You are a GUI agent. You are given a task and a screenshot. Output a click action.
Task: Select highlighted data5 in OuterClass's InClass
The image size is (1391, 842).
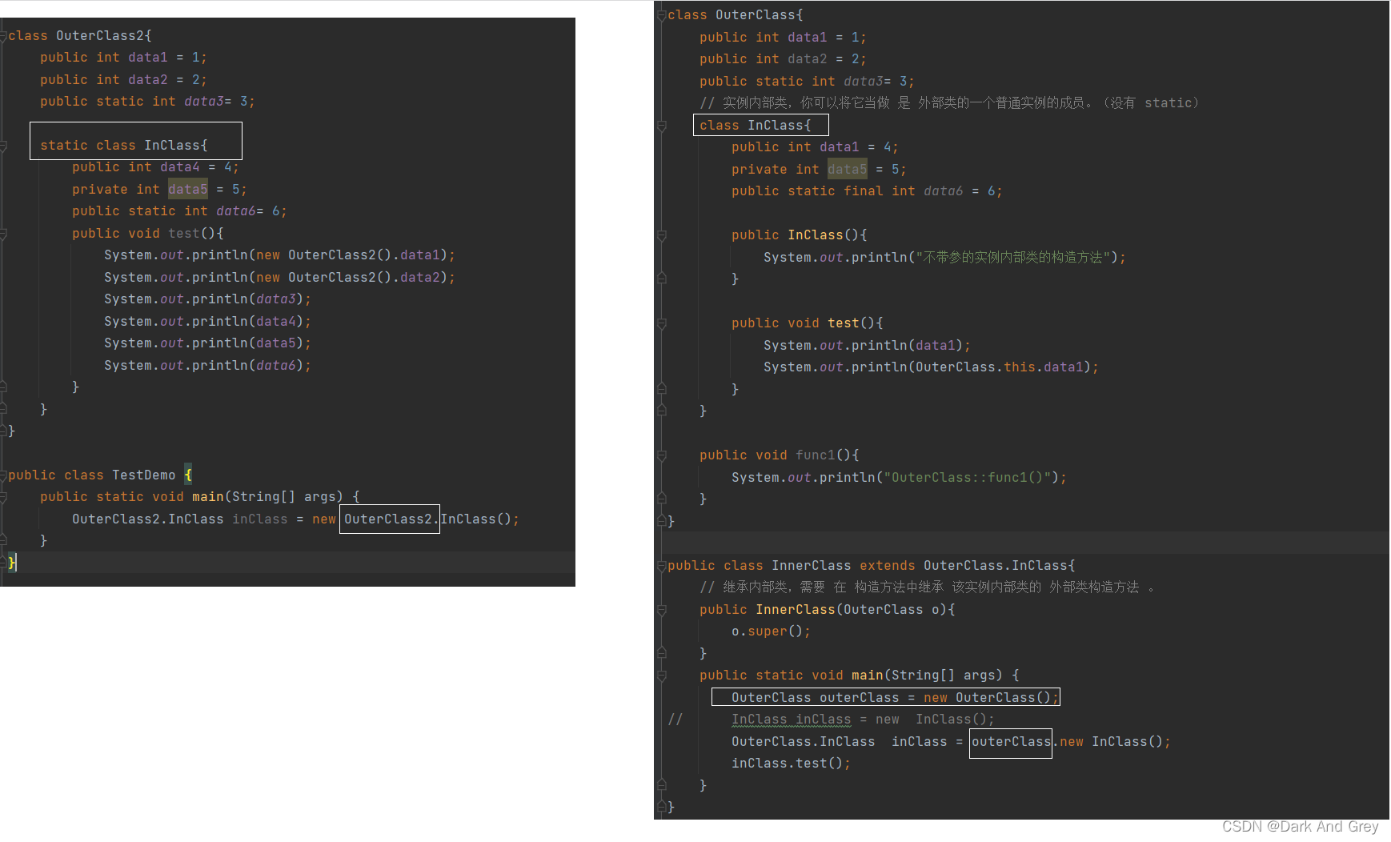(x=848, y=170)
